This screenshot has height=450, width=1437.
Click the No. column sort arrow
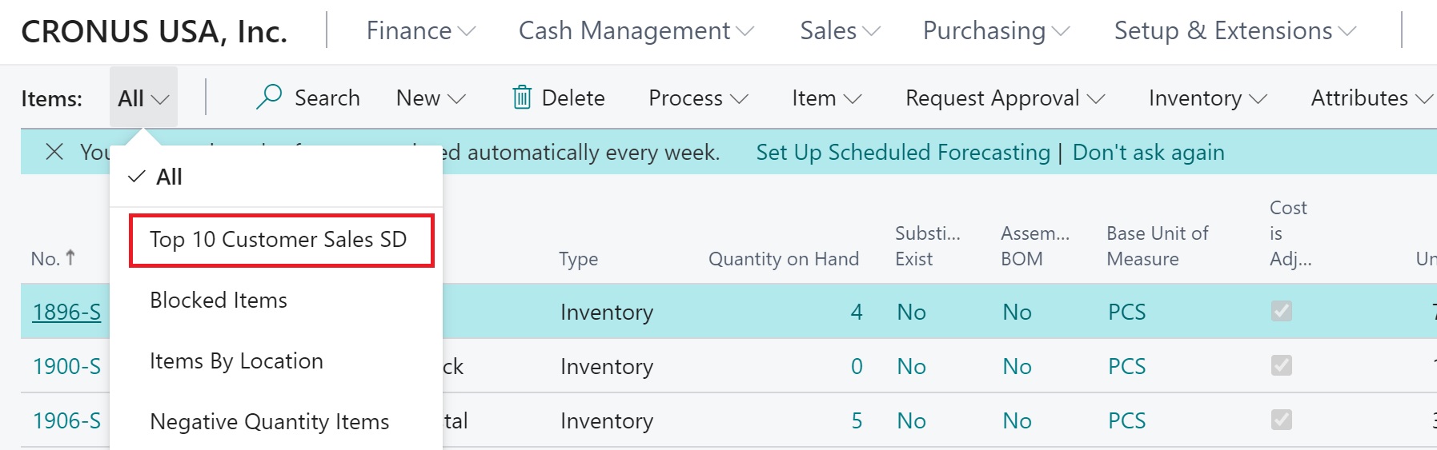point(70,257)
